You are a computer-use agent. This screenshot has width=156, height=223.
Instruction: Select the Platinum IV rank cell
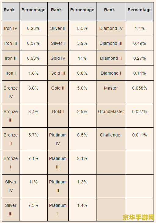58,139
